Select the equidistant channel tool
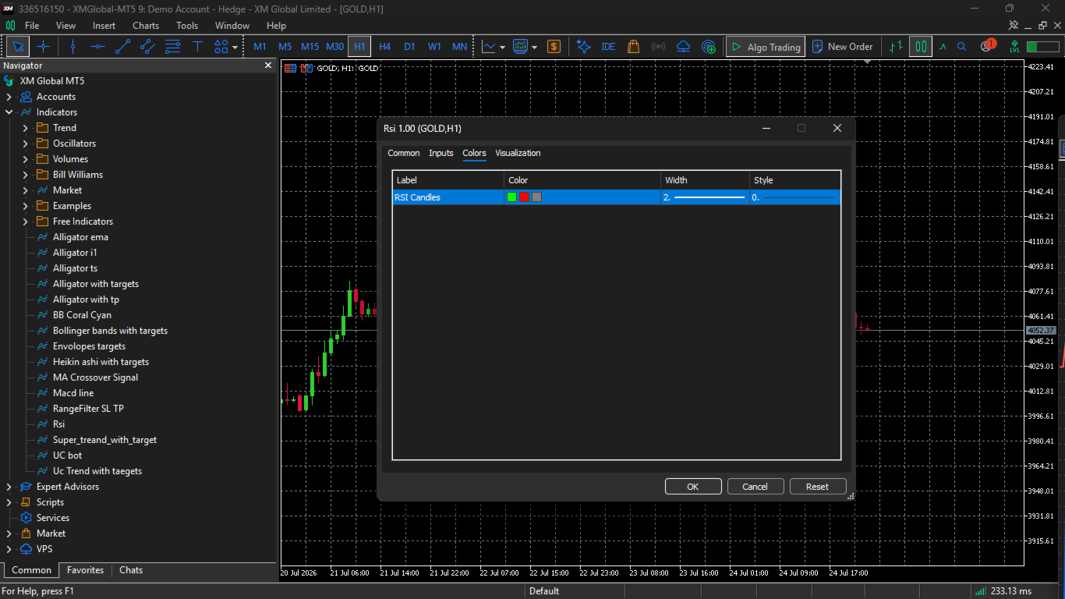 [x=147, y=47]
